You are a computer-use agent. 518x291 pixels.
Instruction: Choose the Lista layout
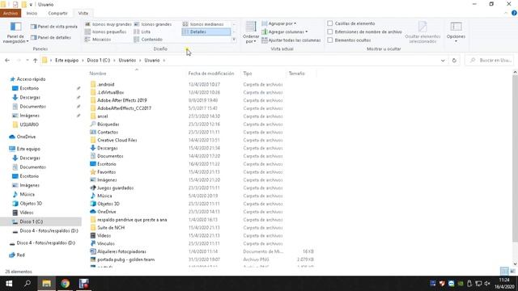click(142, 32)
